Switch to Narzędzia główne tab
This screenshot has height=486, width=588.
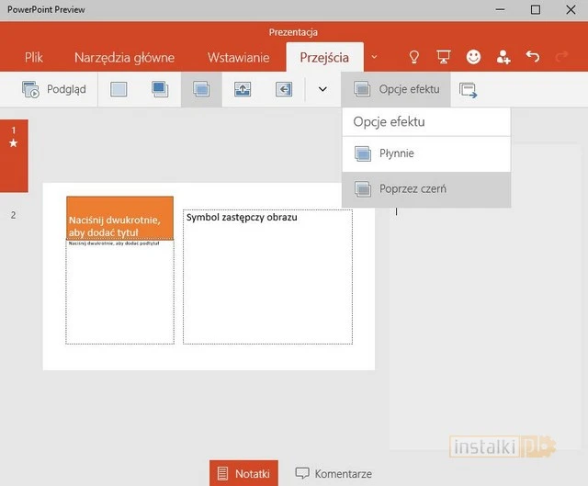[x=124, y=57]
